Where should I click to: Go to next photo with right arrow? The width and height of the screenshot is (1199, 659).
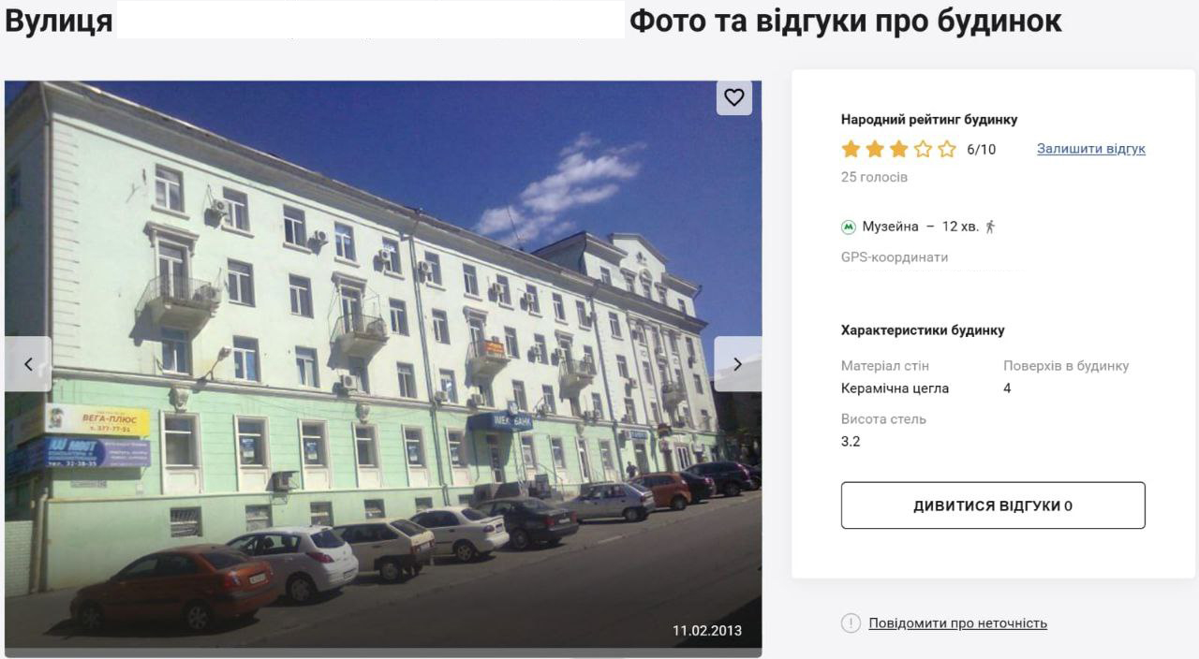click(737, 364)
